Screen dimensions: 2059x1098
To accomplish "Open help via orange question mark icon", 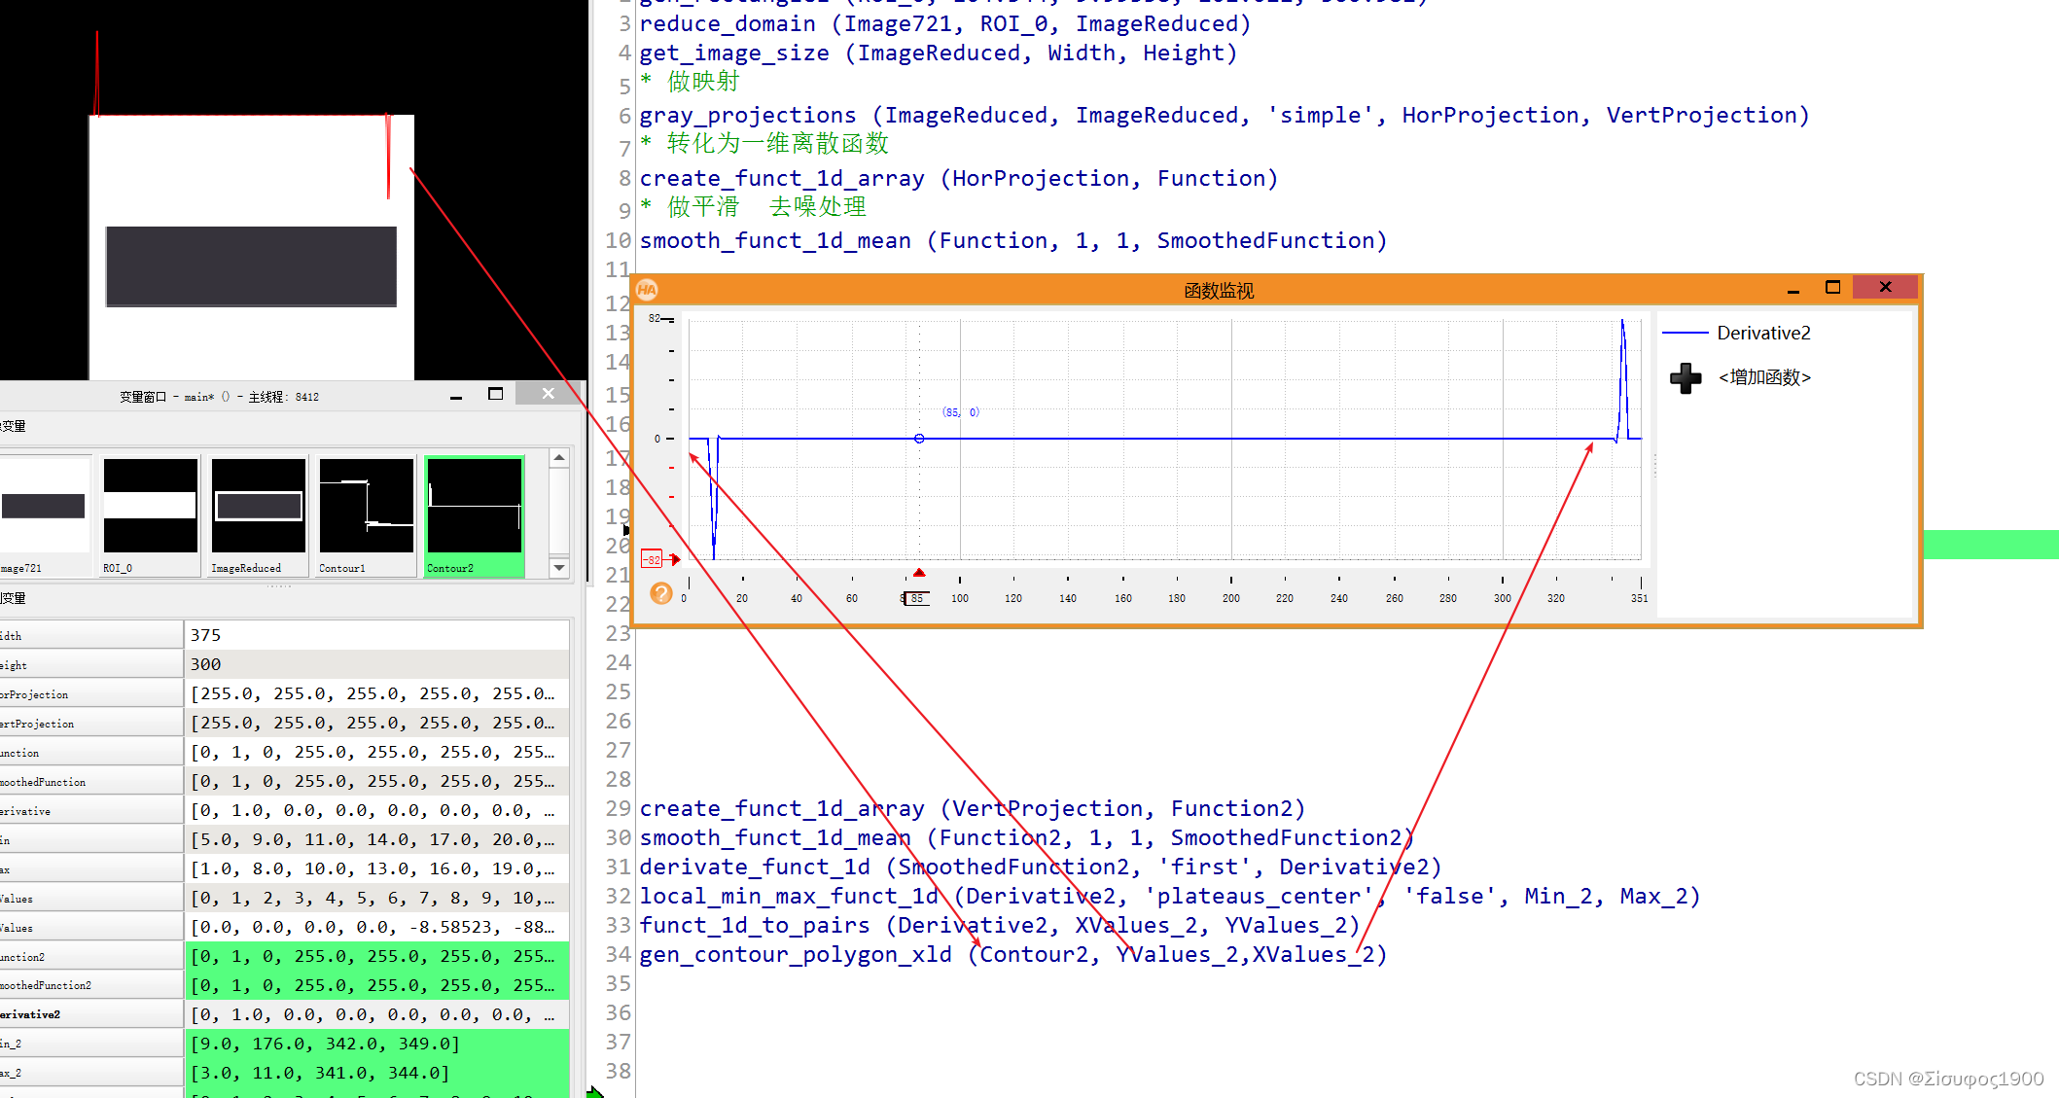I will pos(661,593).
